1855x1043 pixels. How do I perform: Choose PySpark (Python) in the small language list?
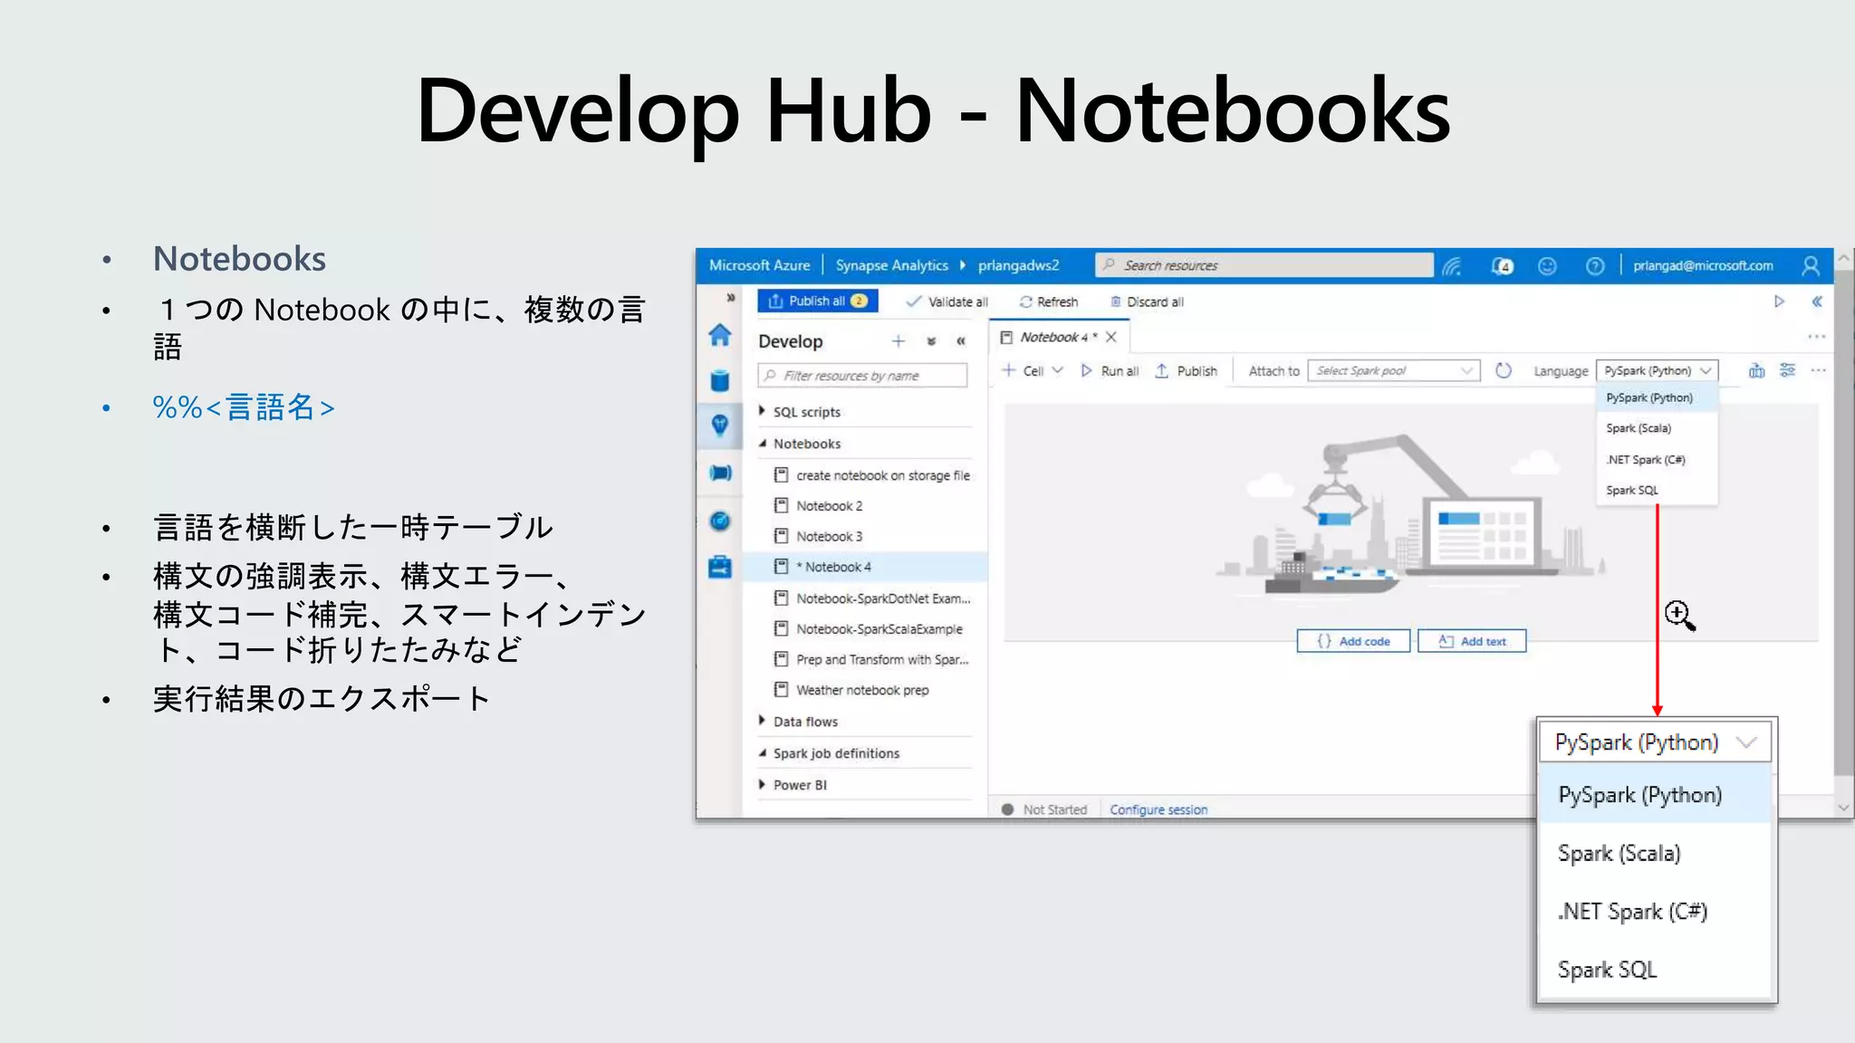tap(1657, 397)
